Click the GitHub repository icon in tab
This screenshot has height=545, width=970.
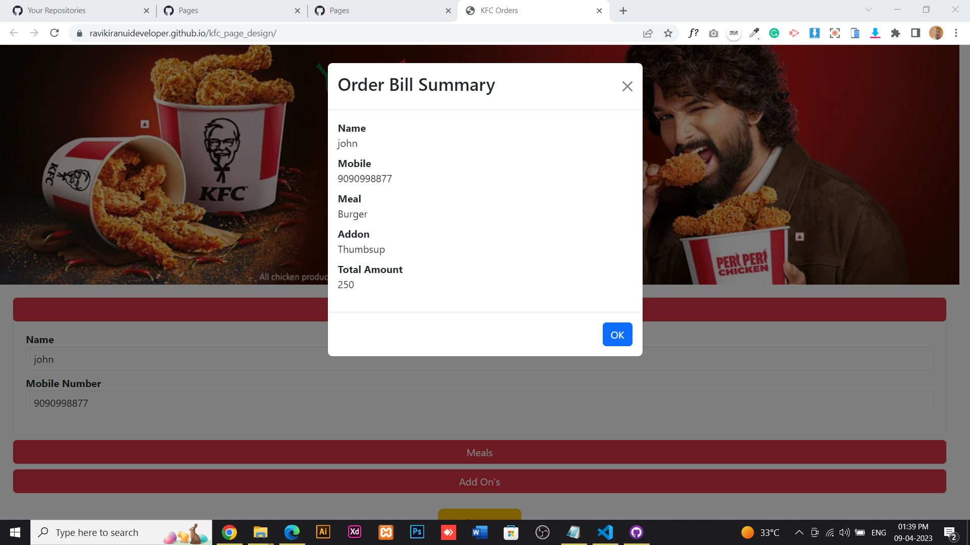pos(17,11)
